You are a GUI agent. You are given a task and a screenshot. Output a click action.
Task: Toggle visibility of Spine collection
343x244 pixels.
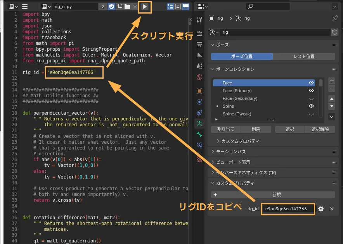311,106
